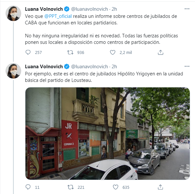The height and width of the screenshot is (194, 195).
Task: Open Luana Volnovich's profile from first tweet name
Action: [44, 9]
